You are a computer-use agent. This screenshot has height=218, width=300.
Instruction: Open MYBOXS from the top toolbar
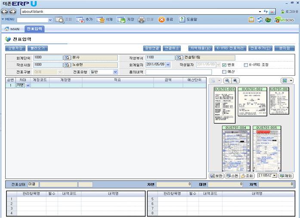[284, 20]
